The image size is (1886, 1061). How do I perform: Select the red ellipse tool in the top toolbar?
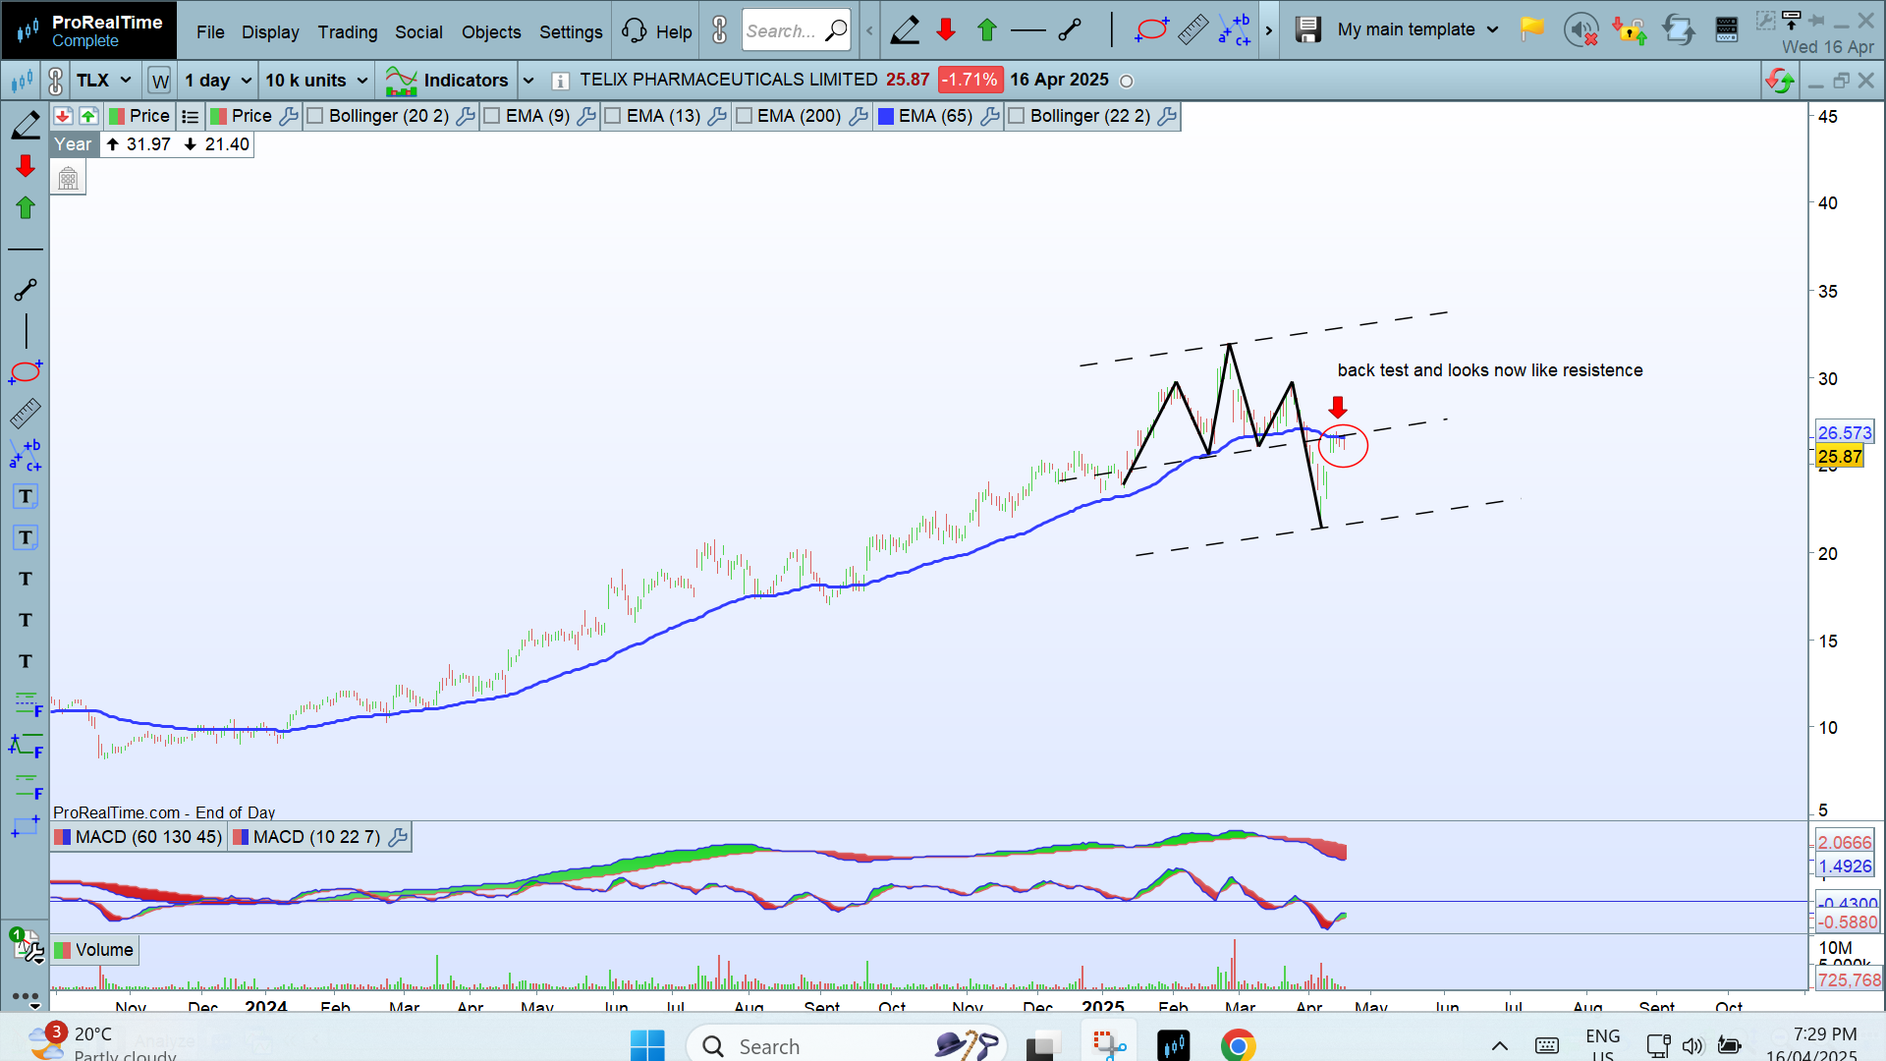coord(1151,30)
